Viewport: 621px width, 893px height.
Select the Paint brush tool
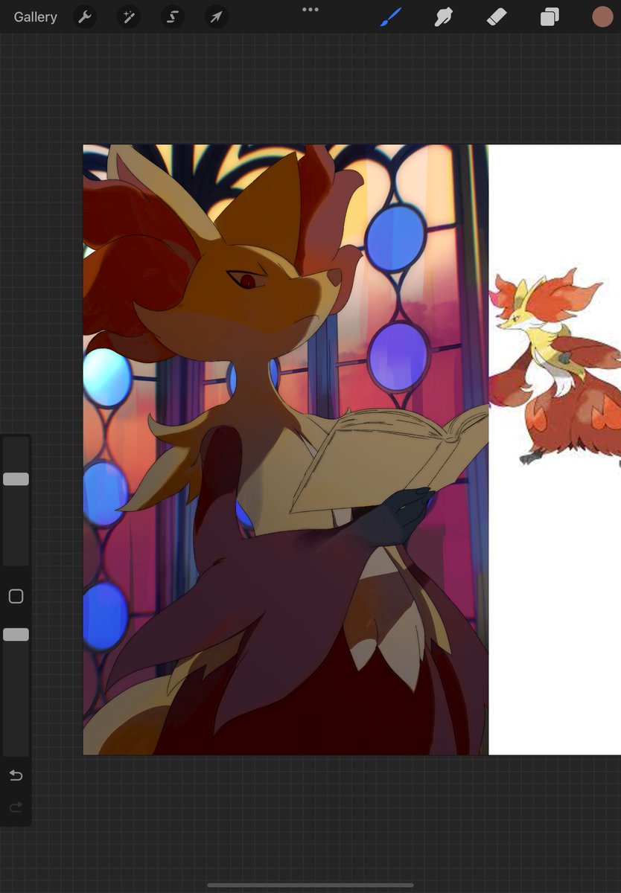coord(391,16)
